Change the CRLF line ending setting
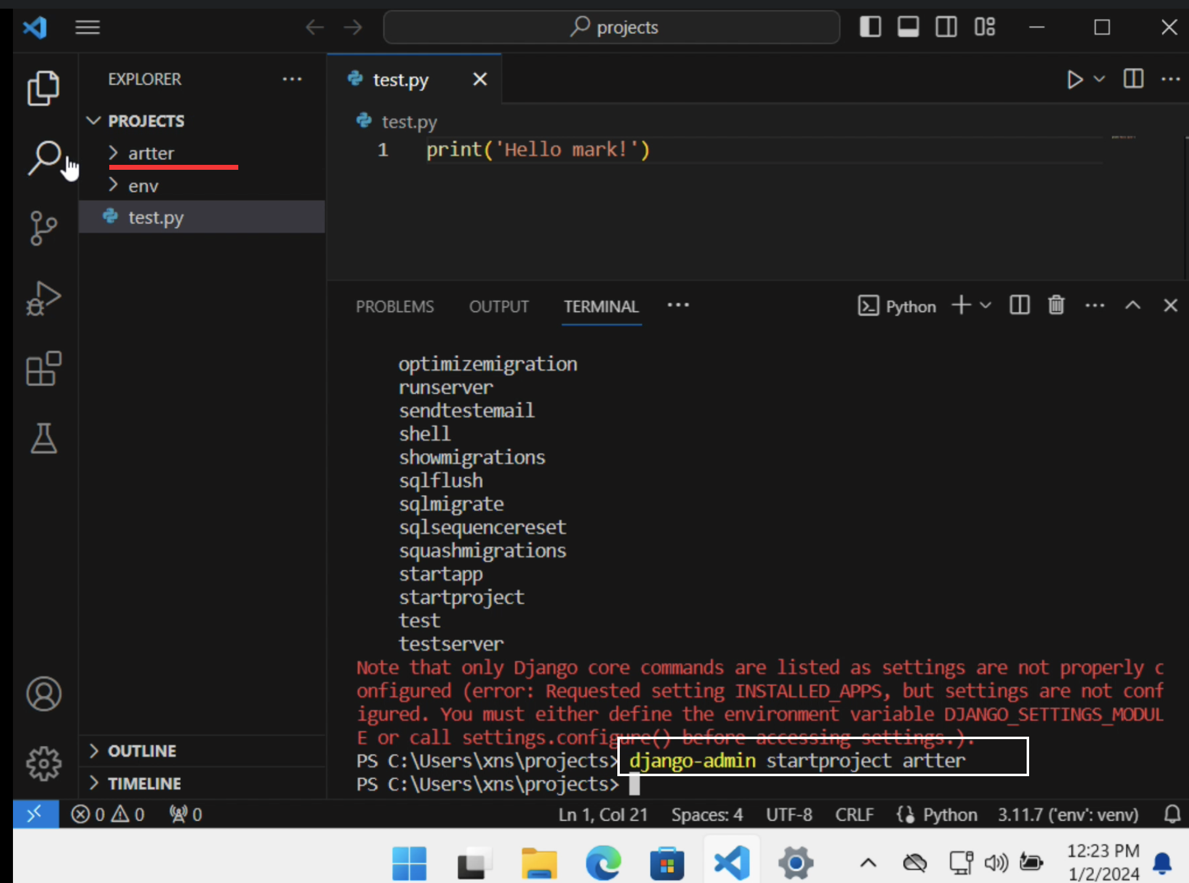The height and width of the screenshot is (883, 1189). (854, 814)
